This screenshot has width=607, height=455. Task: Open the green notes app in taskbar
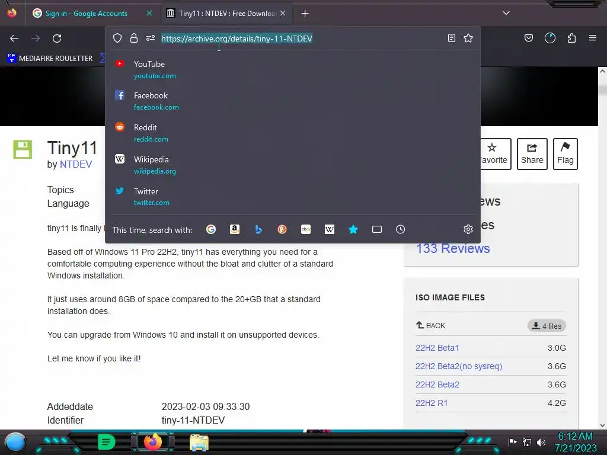pos(107,442)
